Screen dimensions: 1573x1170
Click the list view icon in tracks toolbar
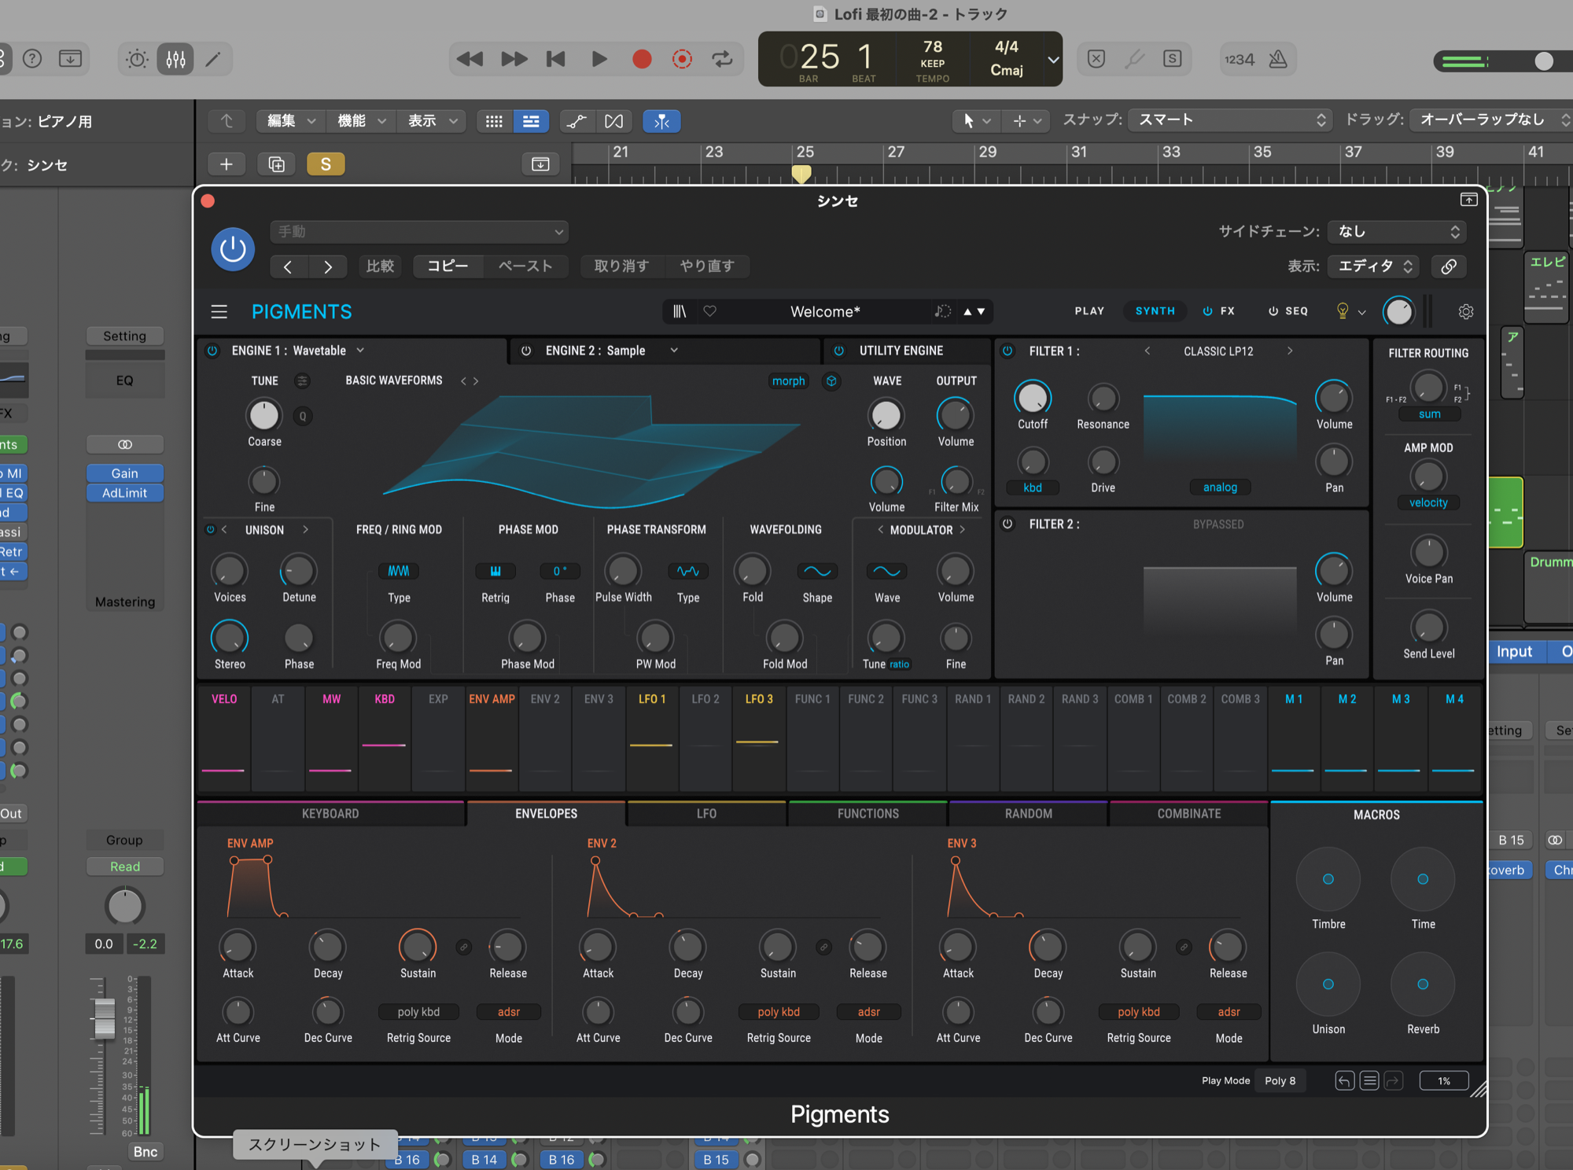[x=531, y=121]
